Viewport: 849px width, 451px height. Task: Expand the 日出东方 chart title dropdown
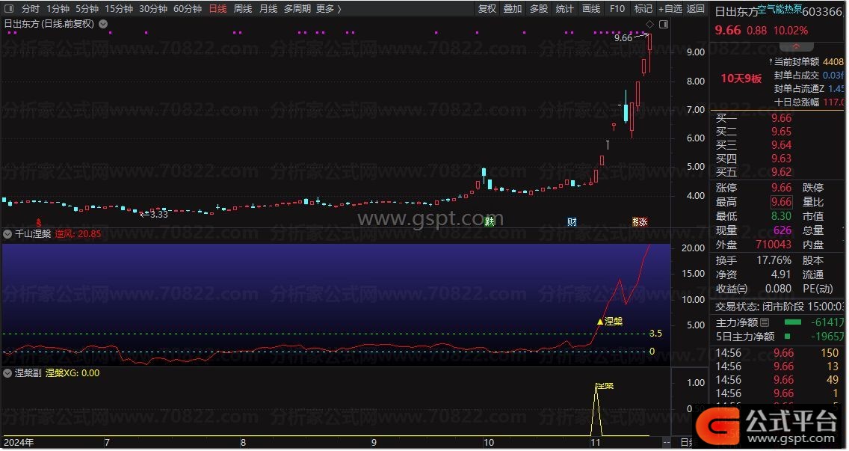(x=103, y=24)
